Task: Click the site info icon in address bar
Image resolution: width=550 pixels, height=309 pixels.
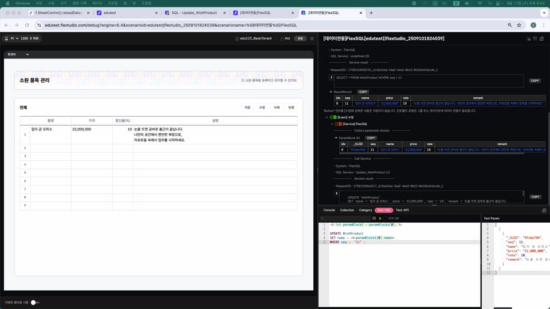Action: coord(40,25)
